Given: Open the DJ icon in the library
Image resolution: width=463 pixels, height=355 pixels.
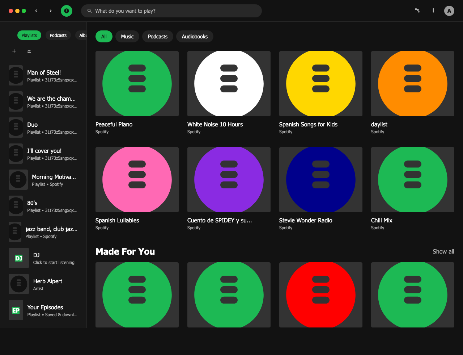Looking at the screenshot, I should [x=19, y=258].
